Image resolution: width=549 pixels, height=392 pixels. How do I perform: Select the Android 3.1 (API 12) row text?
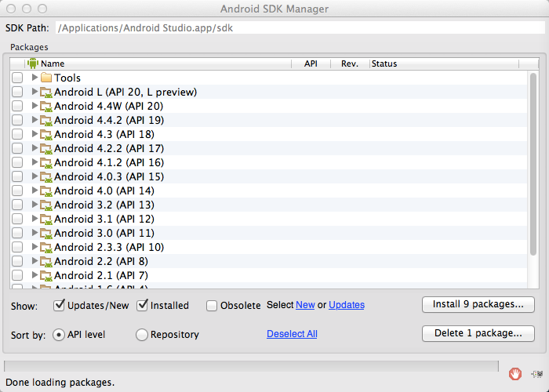(x=104, y=219)
